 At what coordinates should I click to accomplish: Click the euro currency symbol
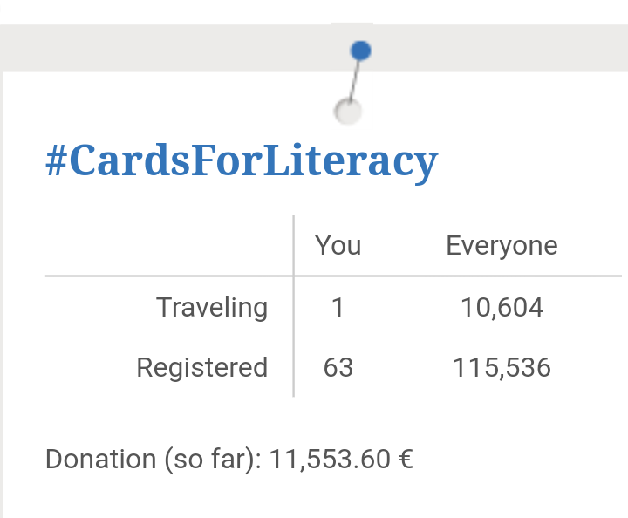point(406,460)
